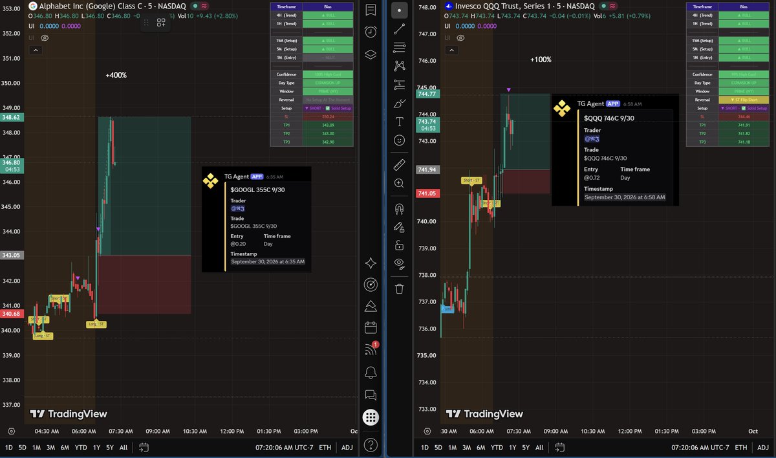The image size is (776, 458).
Task: Show hidden UI indicator on QQQ chart
Action: tap(461, 38)
